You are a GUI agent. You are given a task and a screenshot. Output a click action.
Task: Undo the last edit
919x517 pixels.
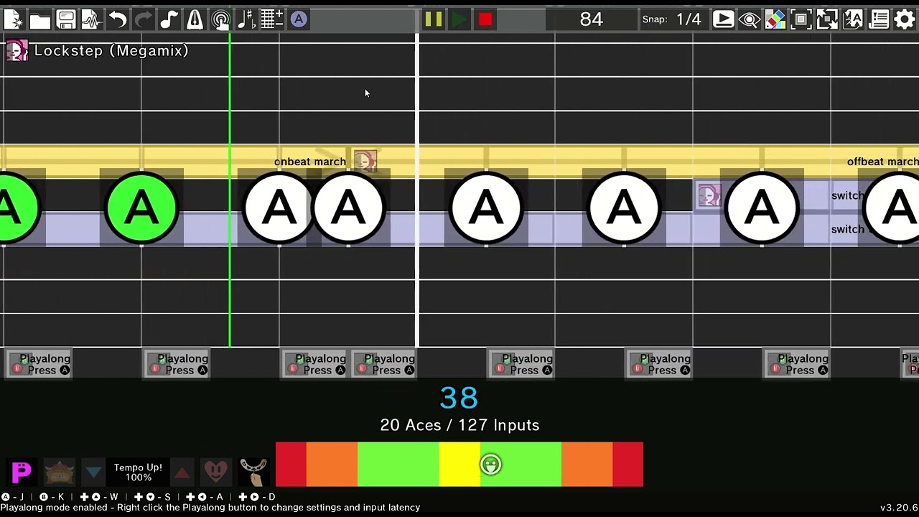tap(117, 19)
